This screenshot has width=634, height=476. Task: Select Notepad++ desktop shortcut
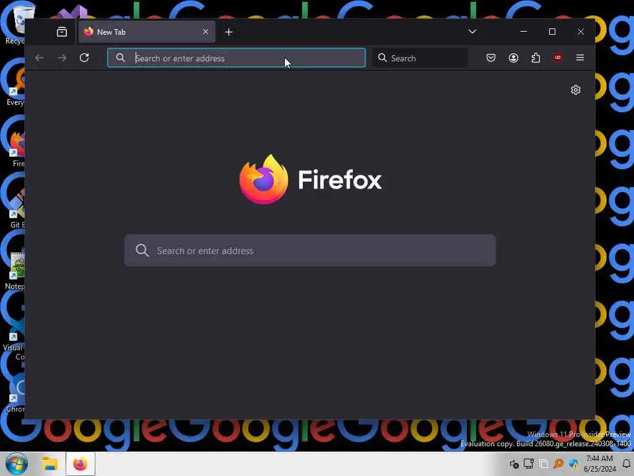point(15,270)
